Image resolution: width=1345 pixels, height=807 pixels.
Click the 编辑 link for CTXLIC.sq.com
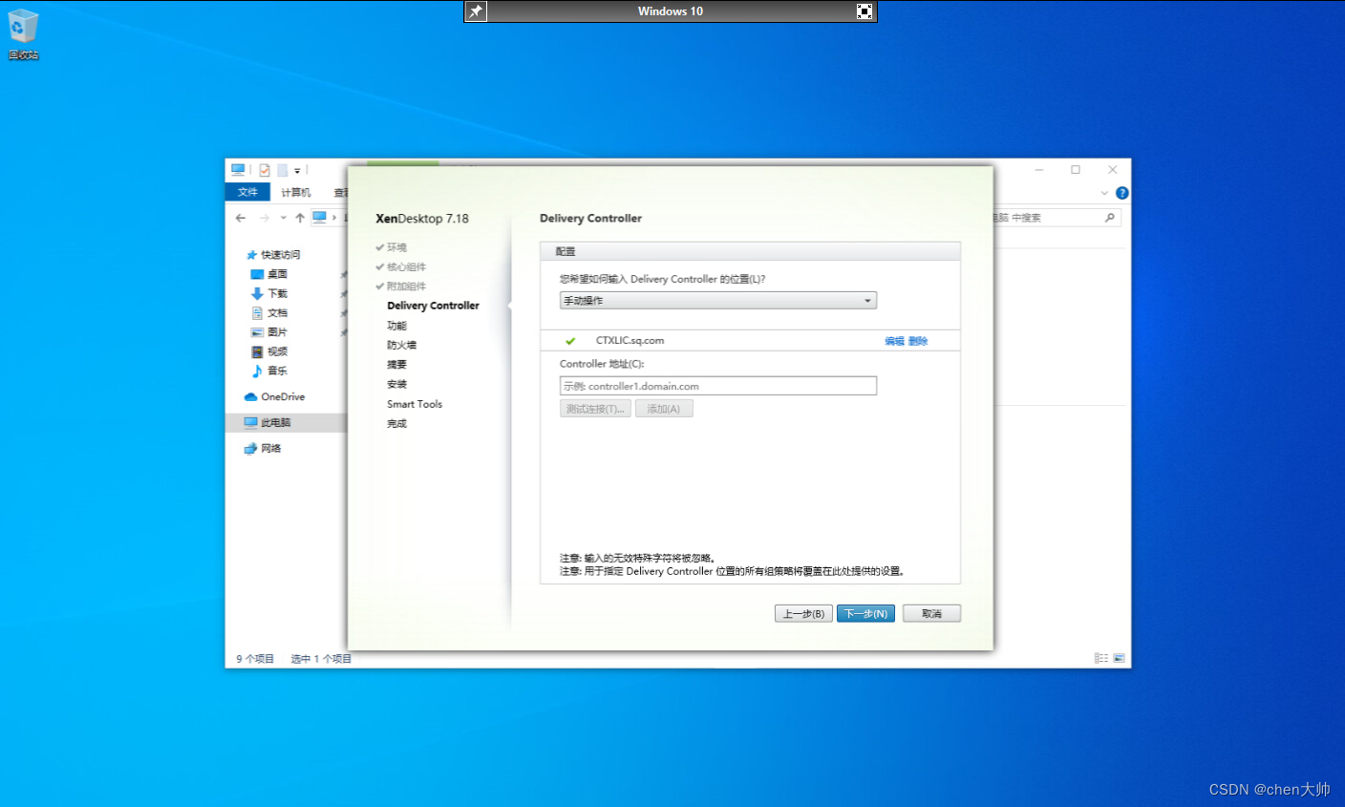(894, 341)
